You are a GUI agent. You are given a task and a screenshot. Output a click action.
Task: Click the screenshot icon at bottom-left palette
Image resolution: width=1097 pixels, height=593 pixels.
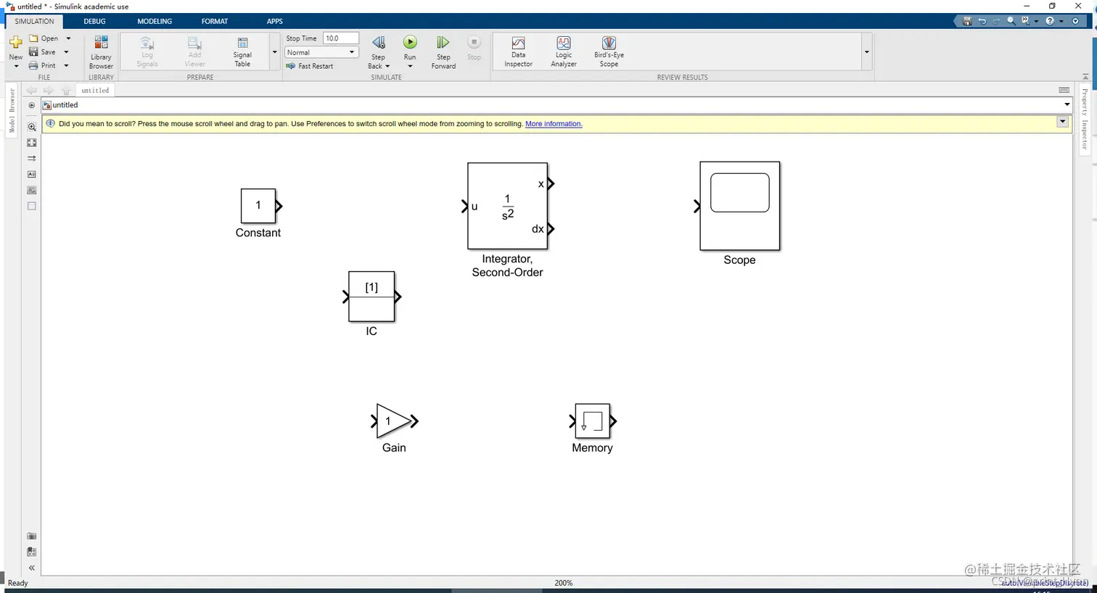31,536
